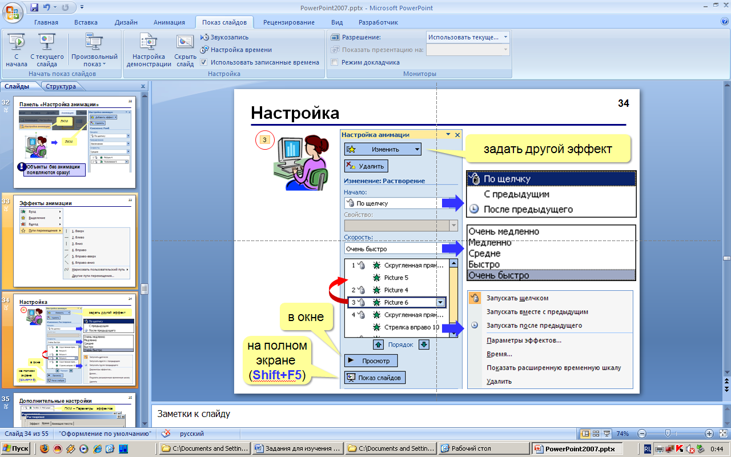The height and width of the screenshot is (457, 731).
Task: Click the slide title 'Настройка'
Action: pos(295,113)
